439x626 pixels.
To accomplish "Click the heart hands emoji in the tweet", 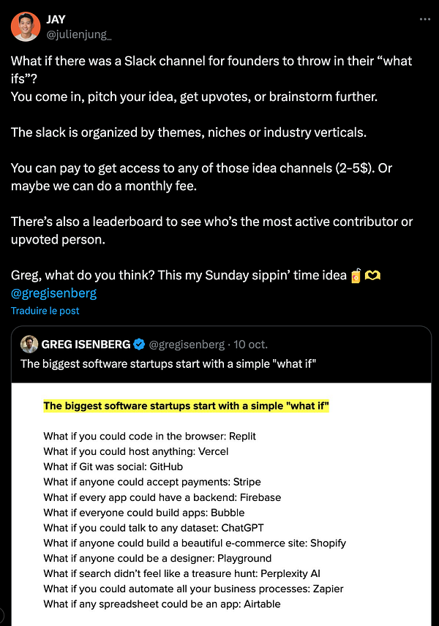I will pyautogui.click(x=373, y=276).
